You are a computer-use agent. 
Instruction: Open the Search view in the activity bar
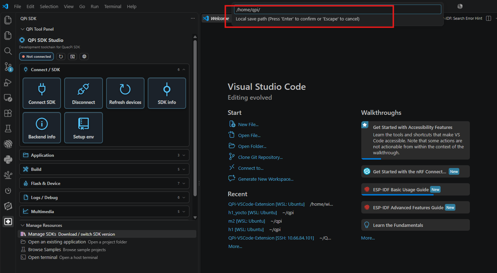tap(8, 51)
